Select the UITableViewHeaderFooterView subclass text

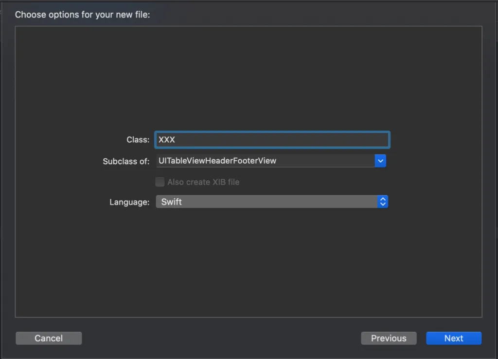tap(217, 161)
